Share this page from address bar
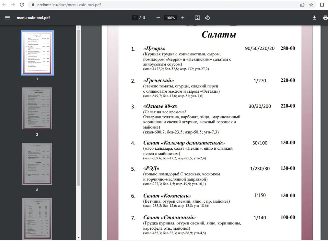Screen dimensions: 328x241 coord(302,5)
